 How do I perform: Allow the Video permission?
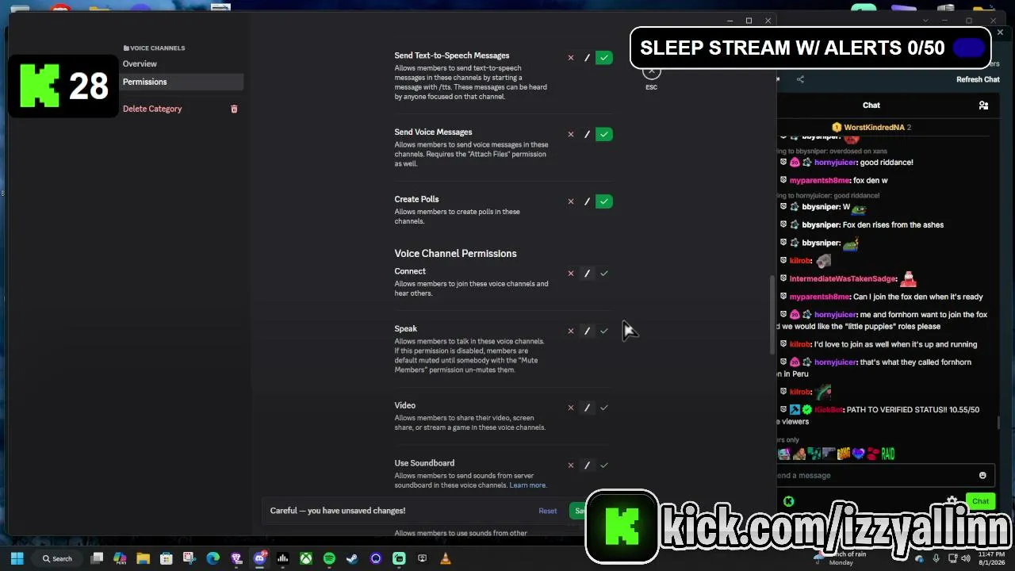pos(604,408)
